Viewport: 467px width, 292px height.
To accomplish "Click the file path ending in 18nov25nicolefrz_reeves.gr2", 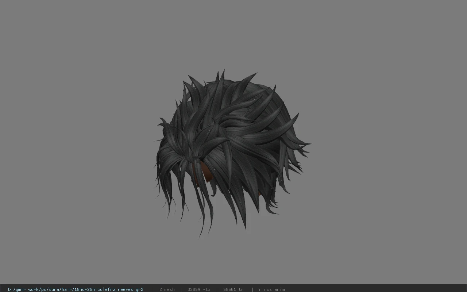I will pos(76,289).
